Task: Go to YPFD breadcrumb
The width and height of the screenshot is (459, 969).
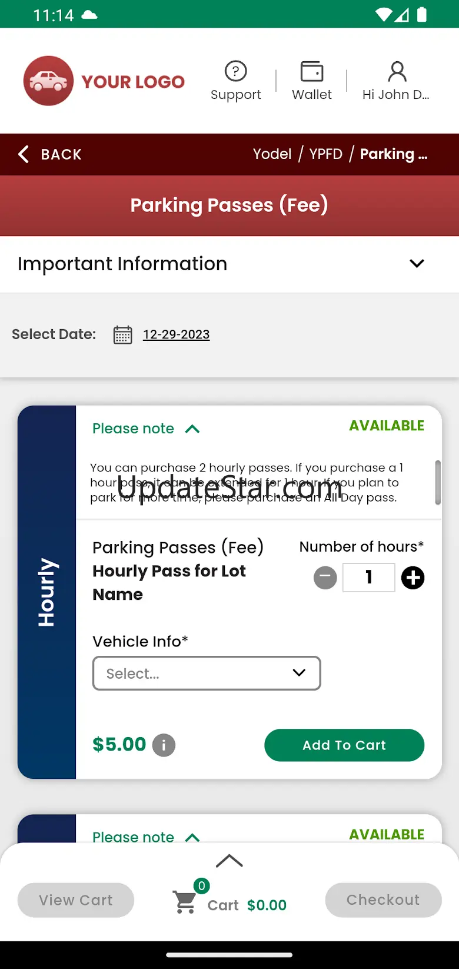Action: point(325,154)
